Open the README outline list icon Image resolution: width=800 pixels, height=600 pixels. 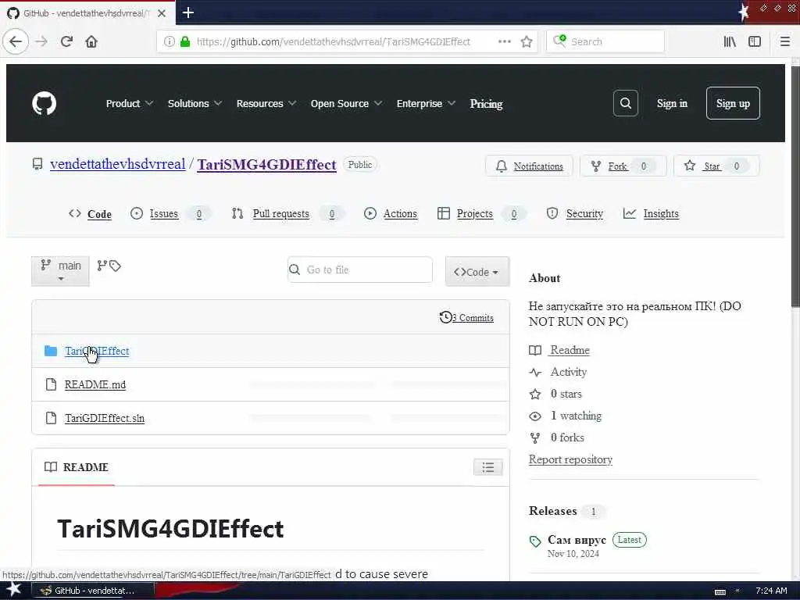pyautogui.click(x=487, y=467)
